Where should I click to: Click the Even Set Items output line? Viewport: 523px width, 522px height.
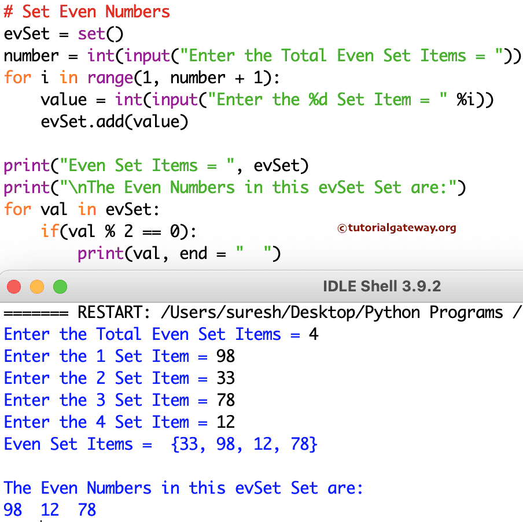159,444
